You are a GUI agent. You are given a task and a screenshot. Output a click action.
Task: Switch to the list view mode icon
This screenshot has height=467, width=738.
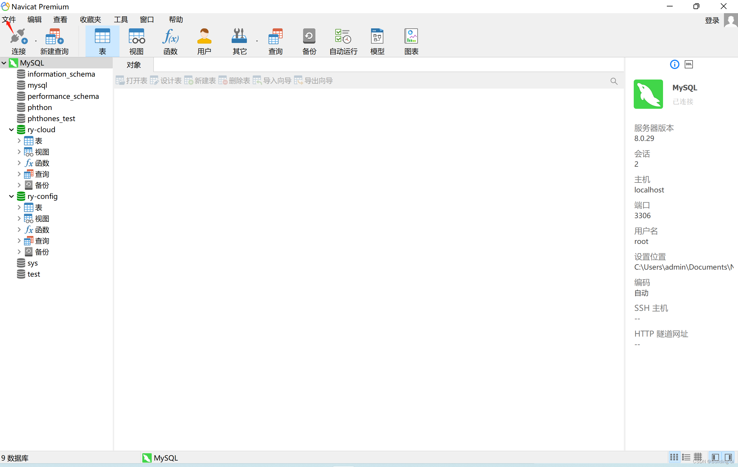[x=686, y=457]
